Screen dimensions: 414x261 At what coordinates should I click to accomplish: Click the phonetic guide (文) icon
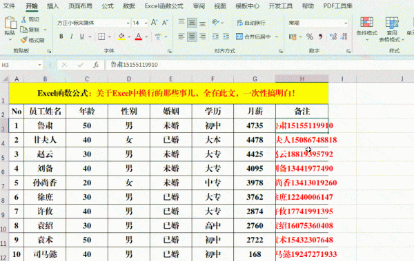point(158,36)
